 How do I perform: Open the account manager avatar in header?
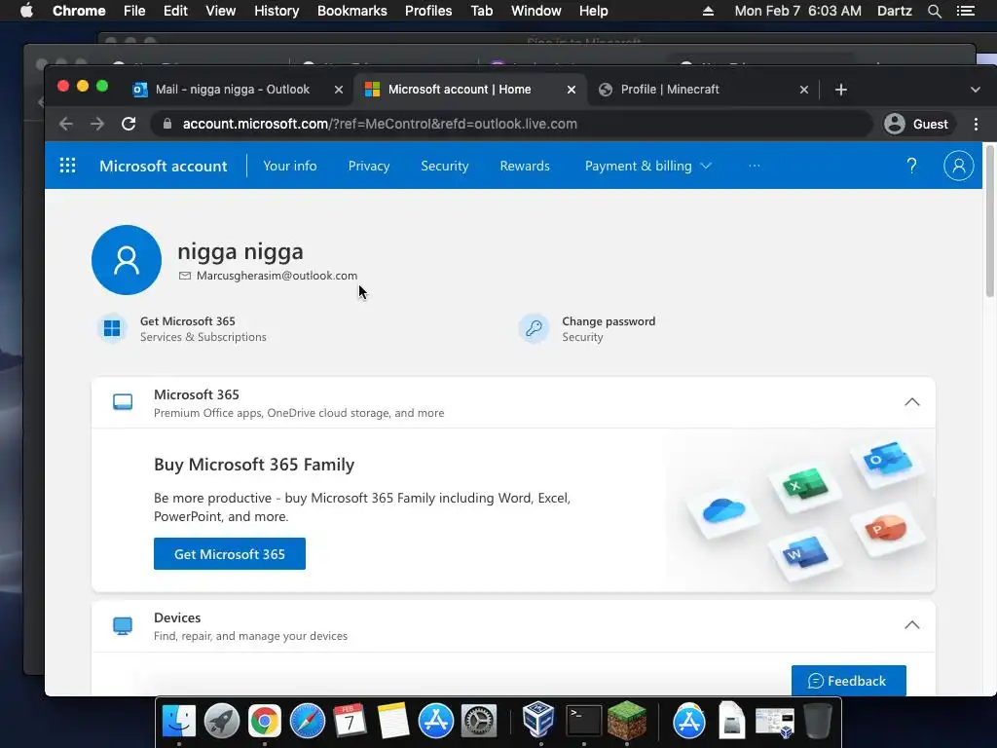pyautogui.click(x=958, y=166)
